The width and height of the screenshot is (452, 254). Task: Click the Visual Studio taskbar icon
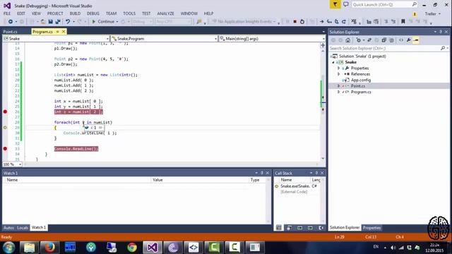153,247
